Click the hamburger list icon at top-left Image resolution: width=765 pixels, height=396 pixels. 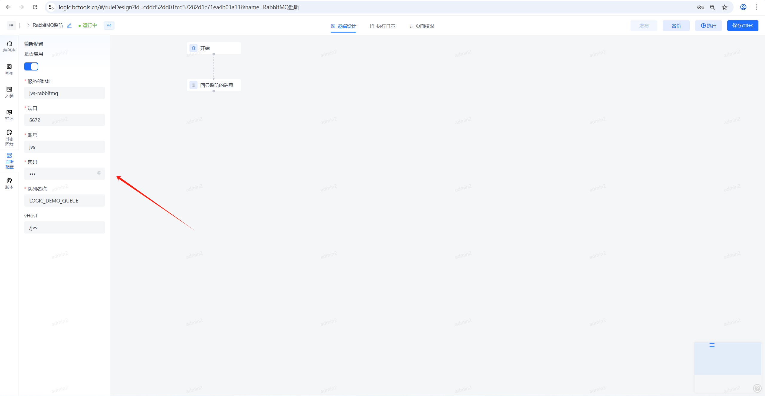[x=11, y=26]
